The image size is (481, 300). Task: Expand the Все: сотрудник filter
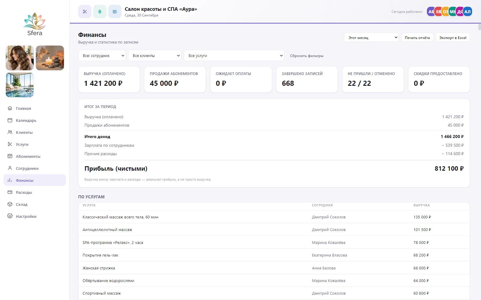coord(102,55)
